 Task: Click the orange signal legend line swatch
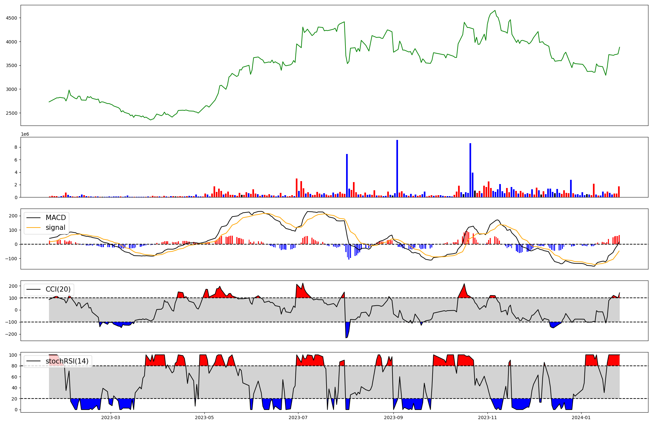(33, 228)
